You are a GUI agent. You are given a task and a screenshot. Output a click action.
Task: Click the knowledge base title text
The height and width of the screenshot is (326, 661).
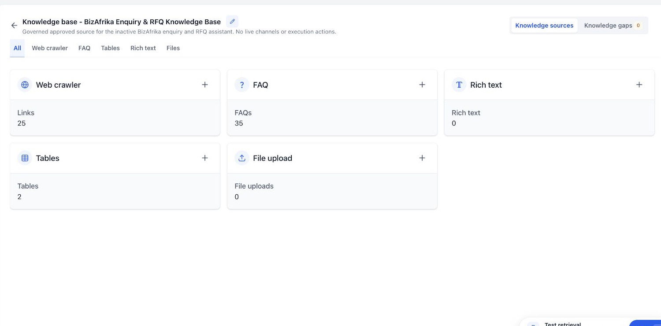tap(122, 22)
